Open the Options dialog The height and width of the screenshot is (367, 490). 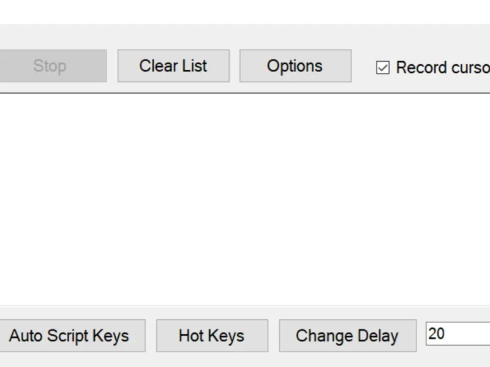pos(295,66)
